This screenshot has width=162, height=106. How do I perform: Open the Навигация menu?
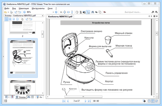point(24,8)
